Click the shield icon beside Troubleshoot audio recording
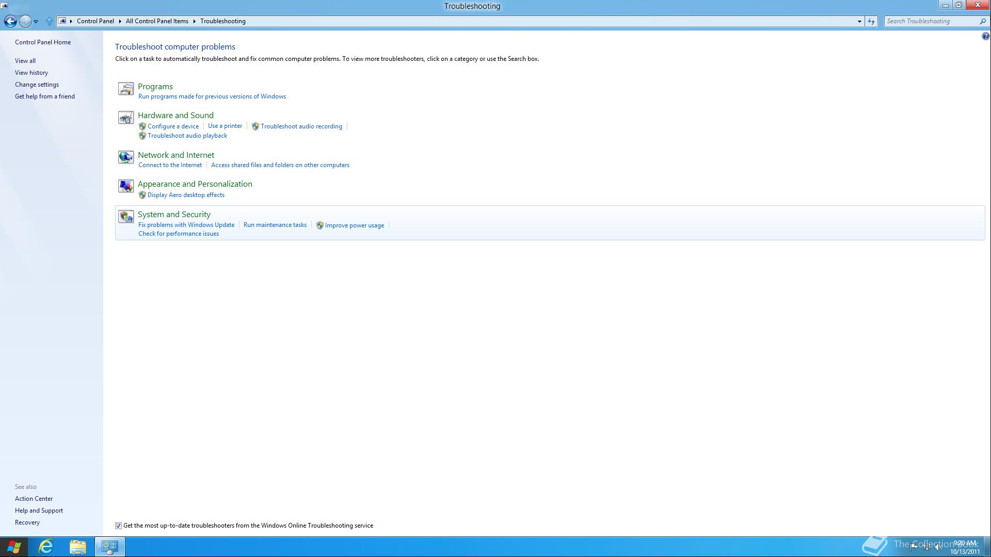Image resolution: width=991 pixels, height=557 pixels. coord(255,126)
